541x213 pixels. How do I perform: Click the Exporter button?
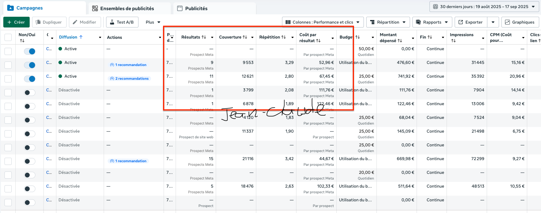tap(471, 22)
